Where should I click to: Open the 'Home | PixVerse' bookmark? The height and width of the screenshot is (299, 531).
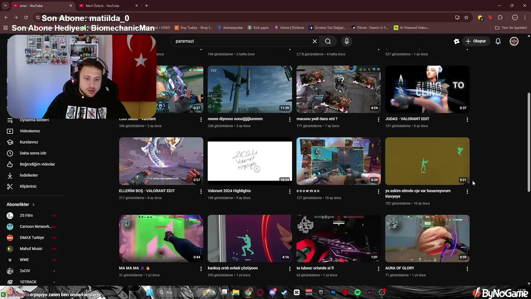point(289,28)
